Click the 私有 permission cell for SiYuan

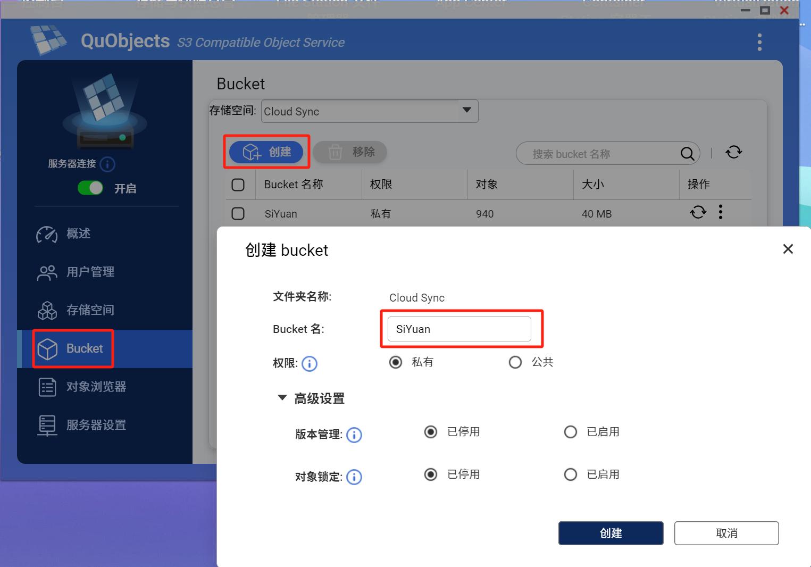coord(381,214)
